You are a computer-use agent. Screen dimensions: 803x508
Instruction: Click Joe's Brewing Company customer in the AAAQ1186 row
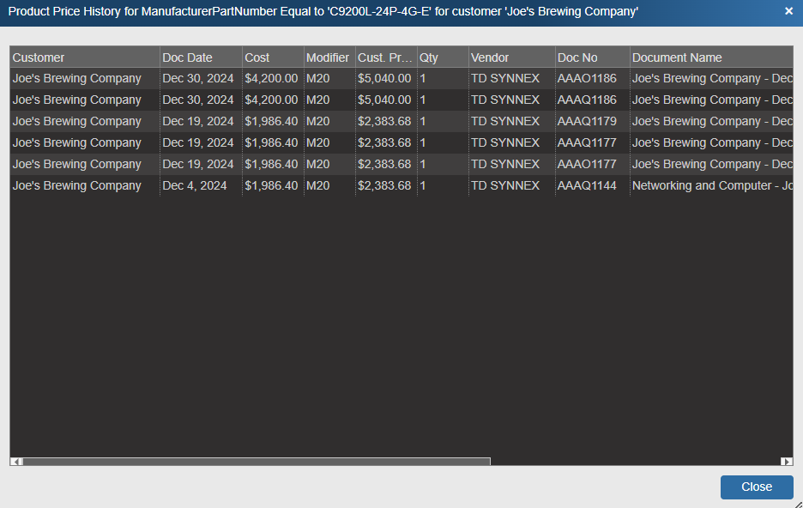point(77,100)
